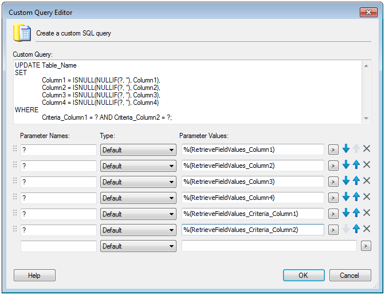Grab the drag handle of the Column2 row
This screenshot has height=295, width=385.
pyautogui.click(x=15, y=164)
